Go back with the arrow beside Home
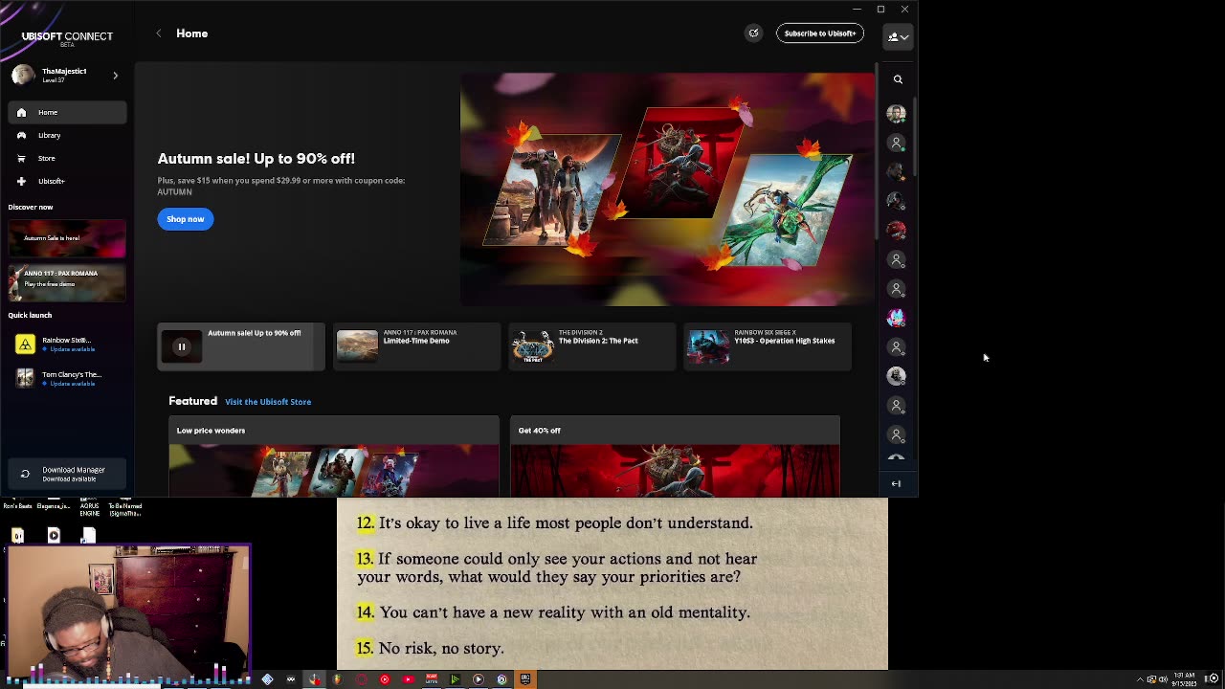1225x689 pixels. click(159, 33)
